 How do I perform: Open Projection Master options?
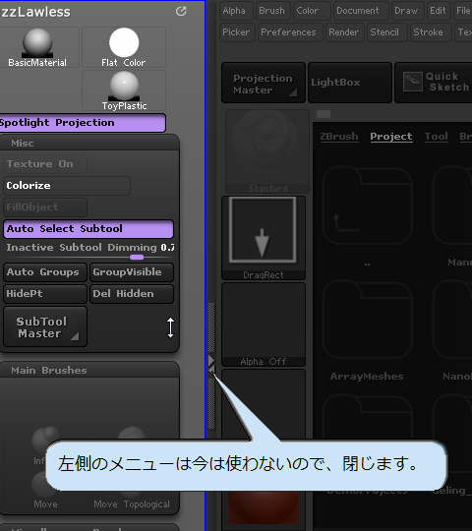[x=264, y=83]
